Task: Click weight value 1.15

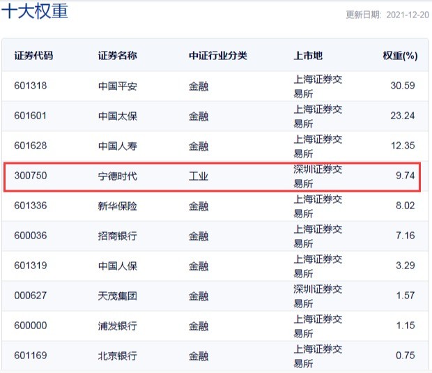Action: [x=406, y=326]
